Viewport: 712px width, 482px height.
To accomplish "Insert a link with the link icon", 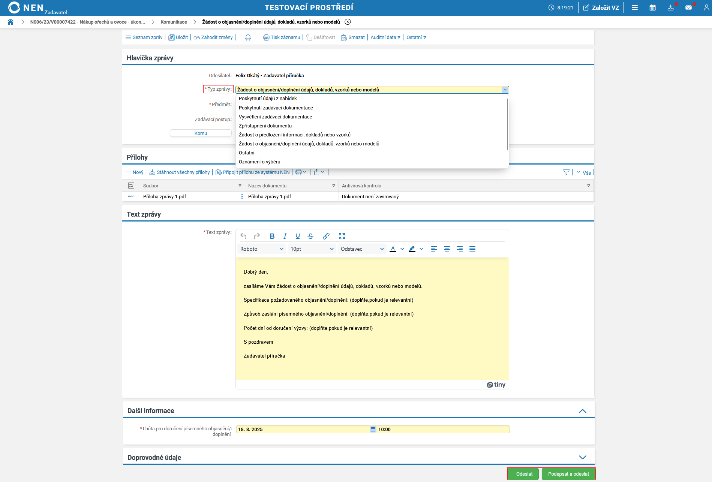I will point(326,236).
